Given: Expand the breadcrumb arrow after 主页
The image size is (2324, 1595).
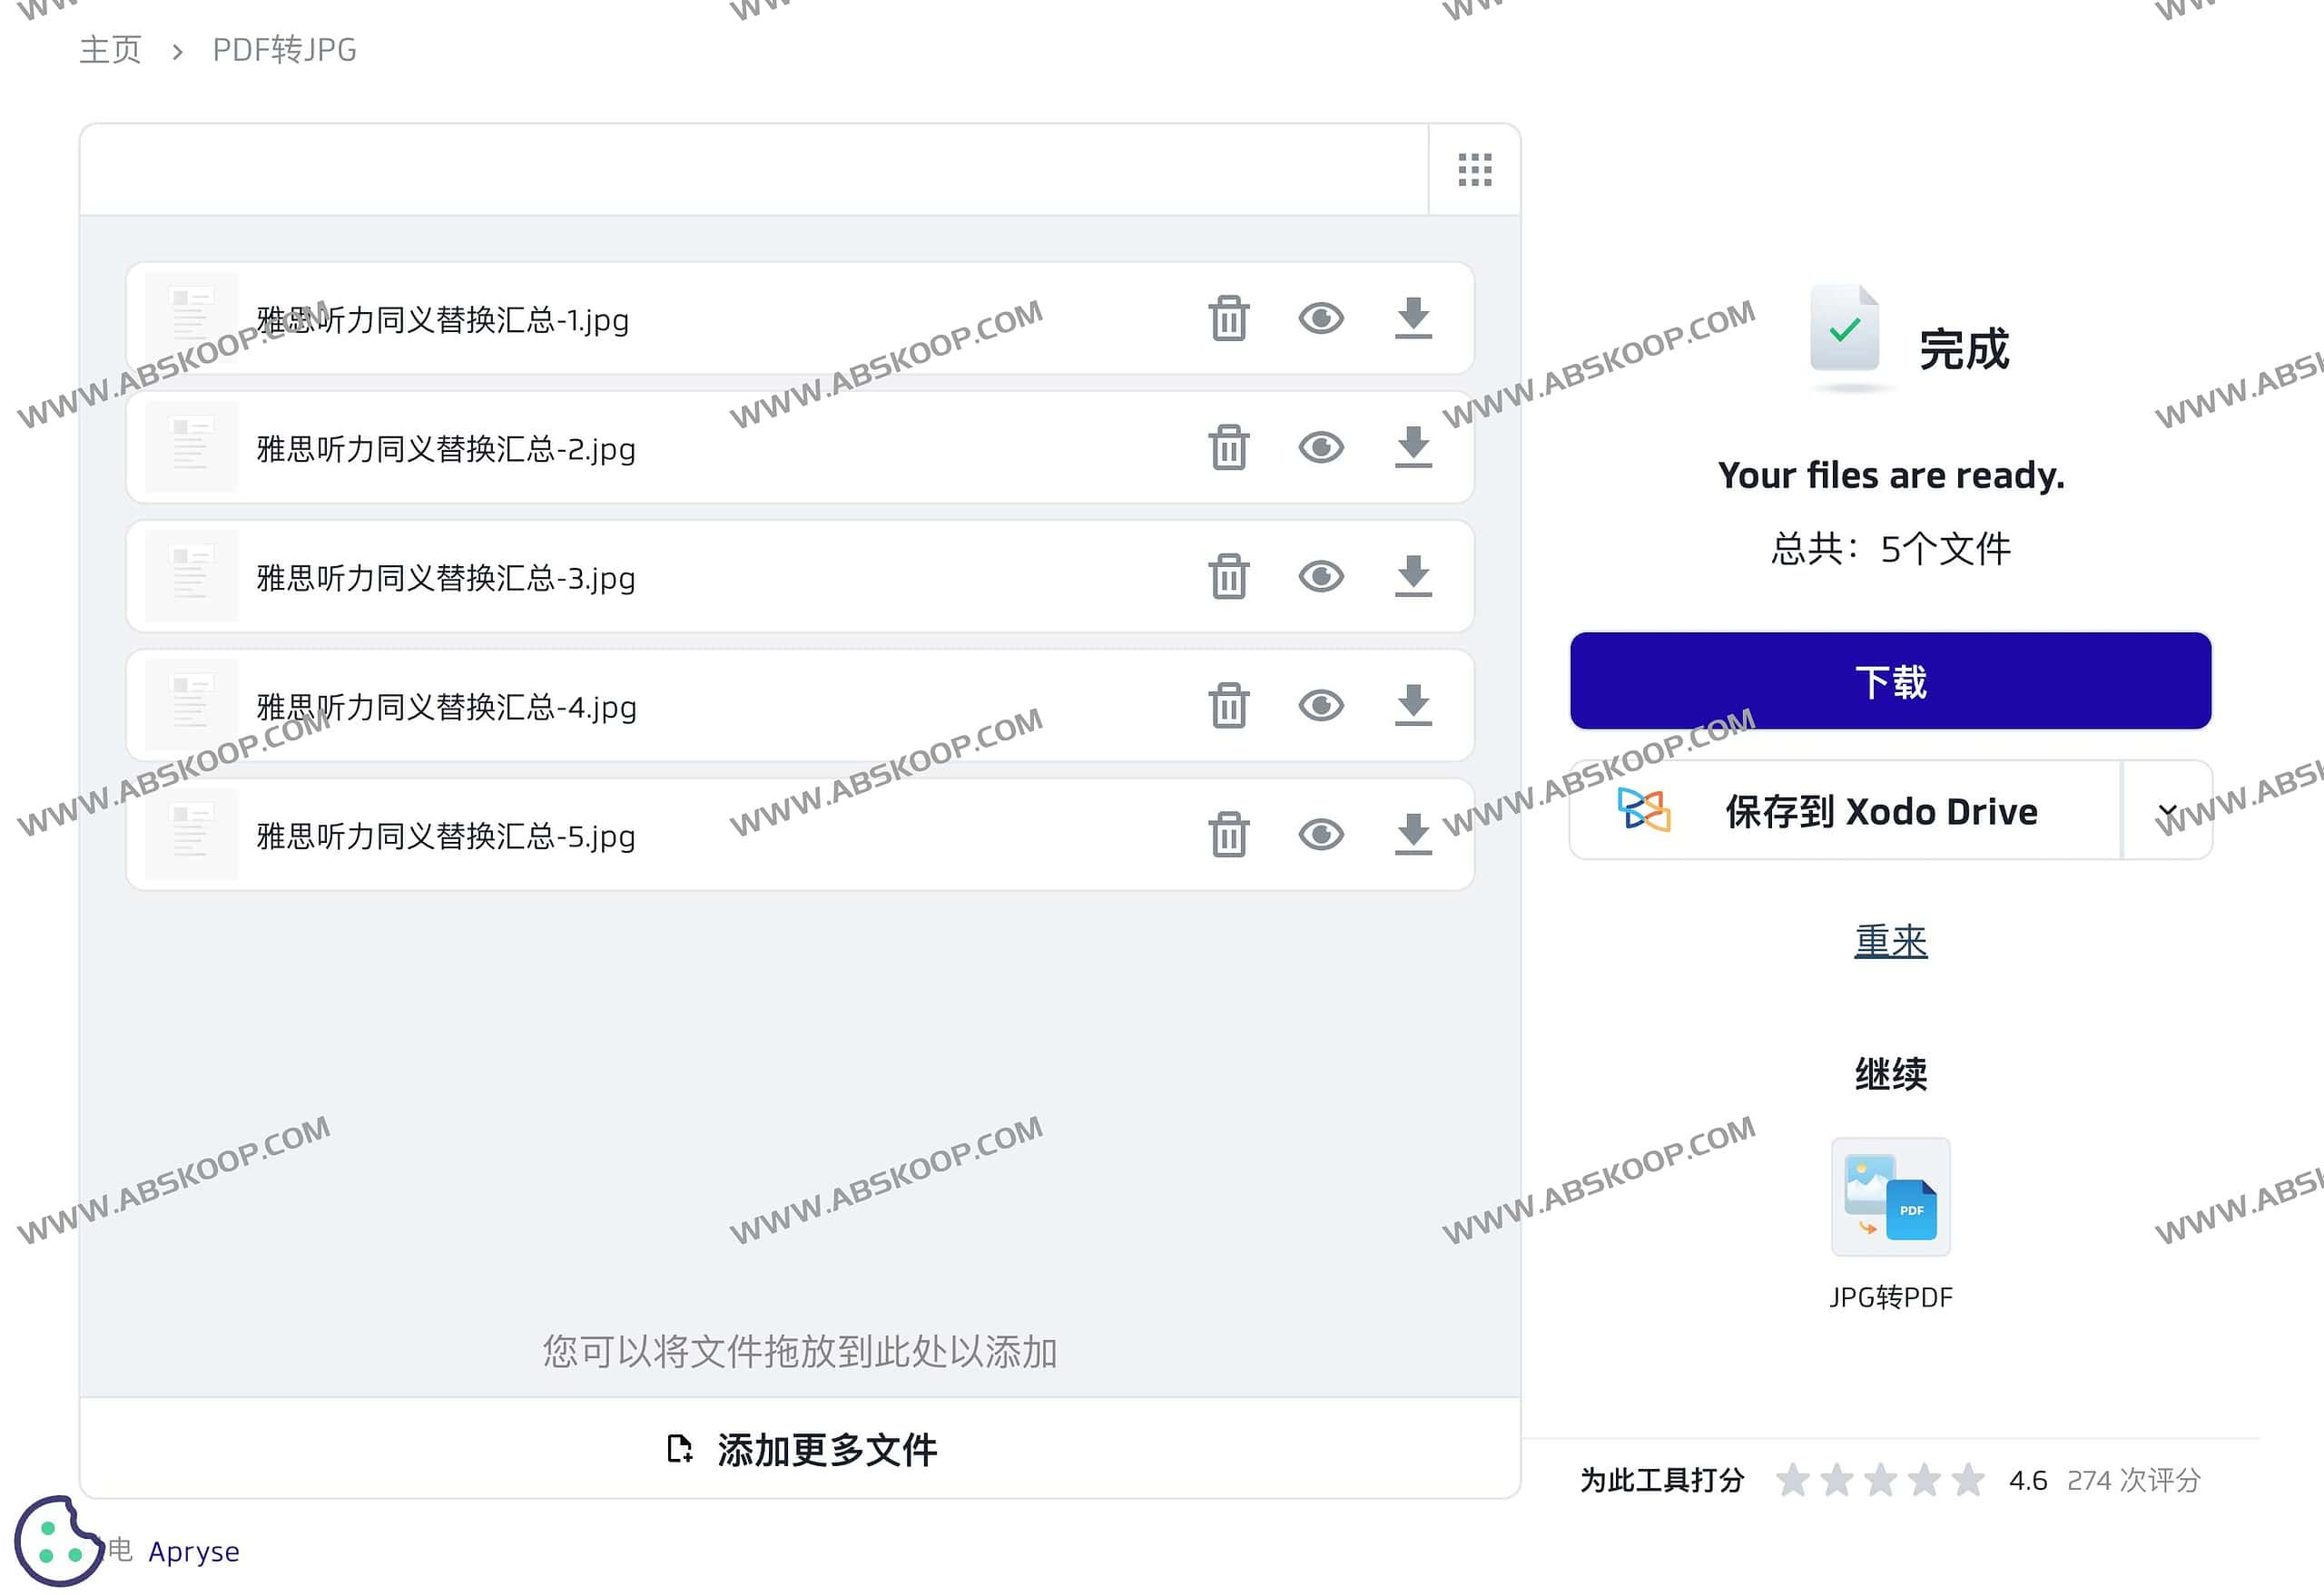Looking at the screenshot, I should click(x=177, y=50).
